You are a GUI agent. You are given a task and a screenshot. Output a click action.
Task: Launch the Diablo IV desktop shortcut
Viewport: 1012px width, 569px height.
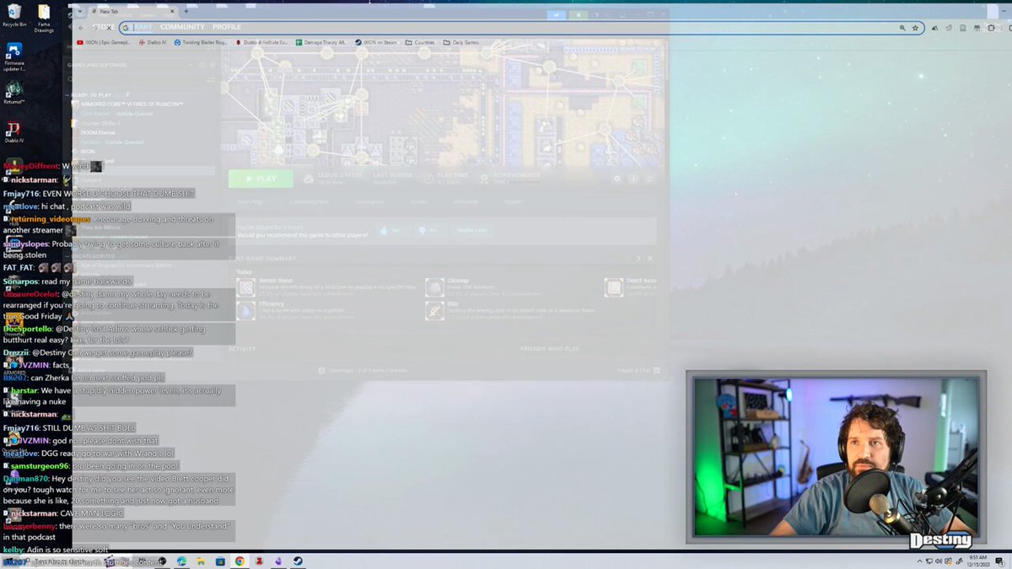point(13,132)
